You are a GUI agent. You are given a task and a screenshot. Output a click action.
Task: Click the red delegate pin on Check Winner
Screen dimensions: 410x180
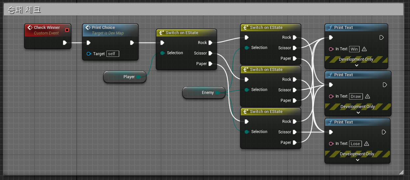[67, 30]
